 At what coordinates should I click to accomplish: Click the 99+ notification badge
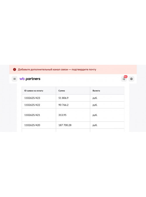[x=126, y=77]
